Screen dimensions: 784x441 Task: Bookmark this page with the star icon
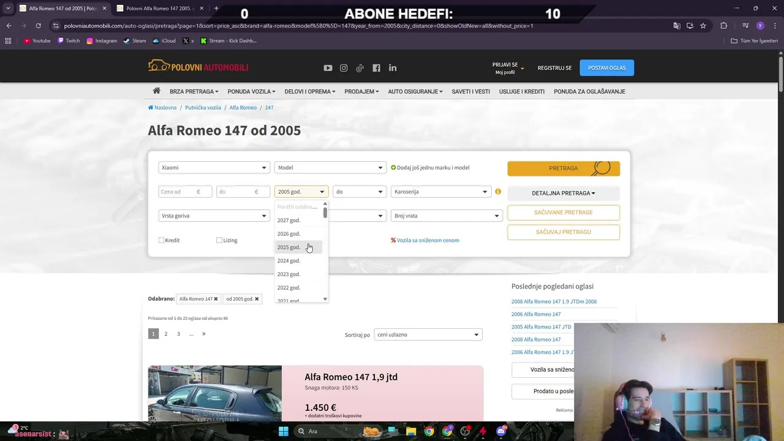tap(703, 26)
